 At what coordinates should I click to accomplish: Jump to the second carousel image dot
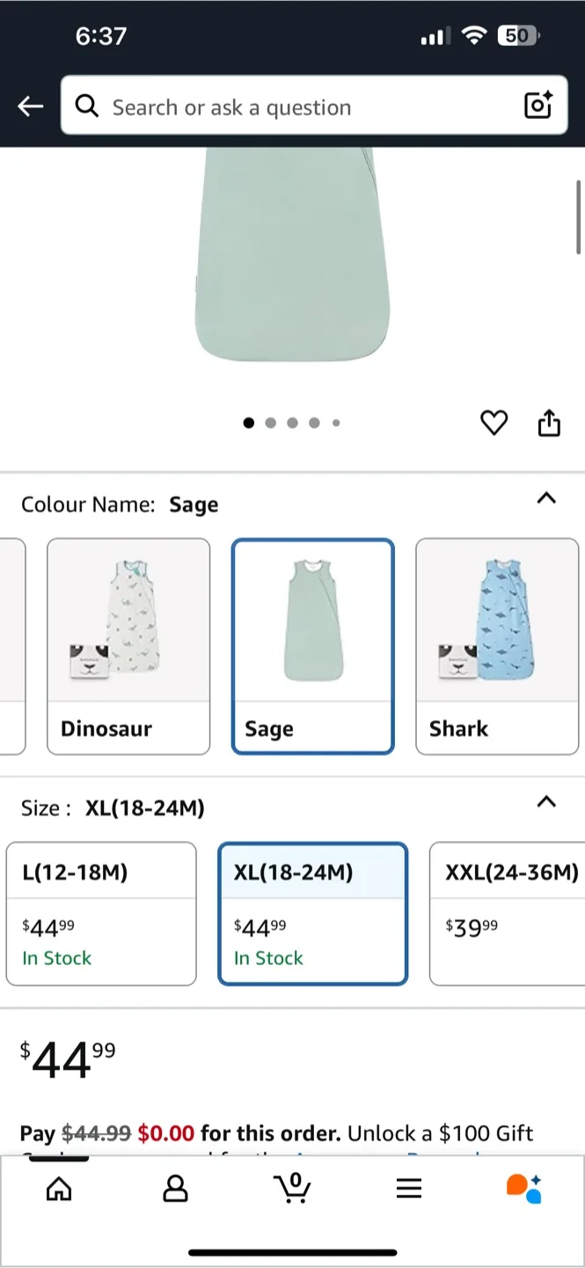[270, 423]
